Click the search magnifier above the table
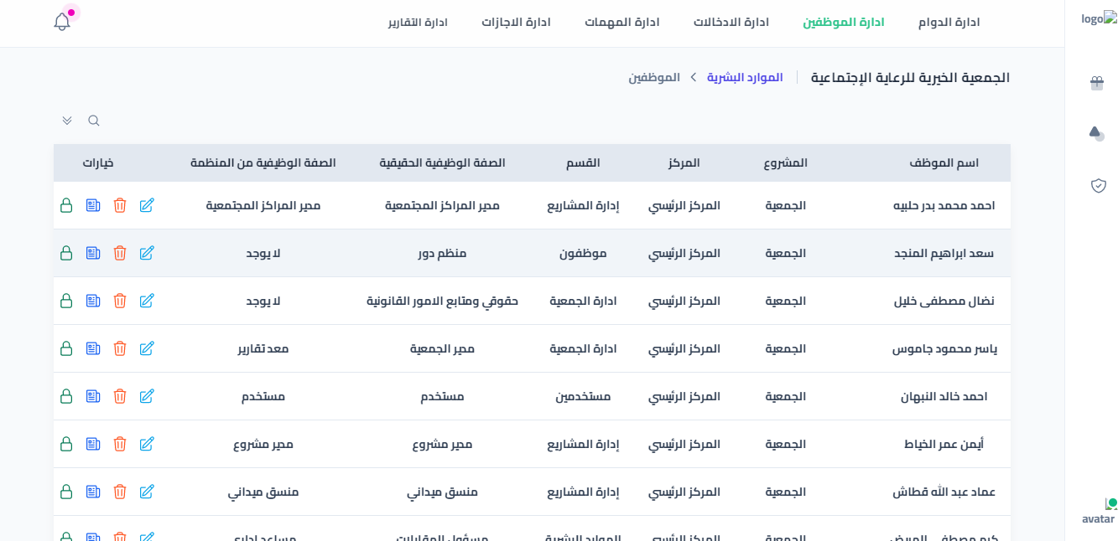 tap(94, 121)
